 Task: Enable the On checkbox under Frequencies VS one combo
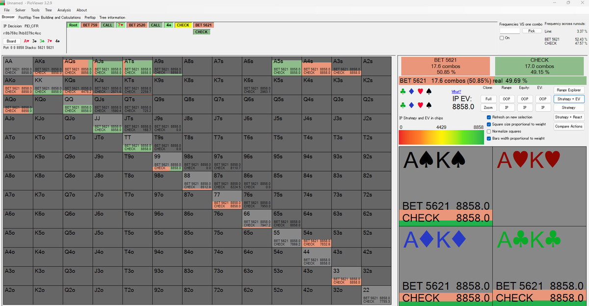(502, 38)
